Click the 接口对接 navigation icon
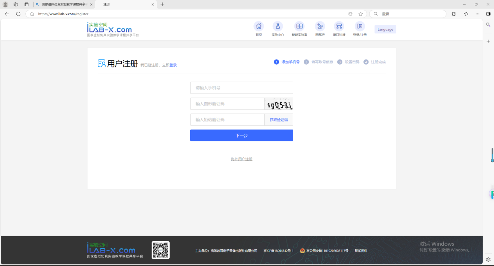494x266 pixels. pos(339,26)
